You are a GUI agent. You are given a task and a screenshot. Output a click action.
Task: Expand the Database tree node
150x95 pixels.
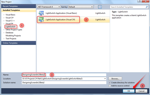[x=4, y=33]
